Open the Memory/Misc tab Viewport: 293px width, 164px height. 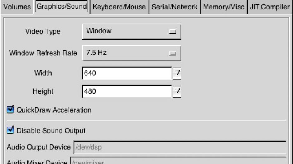point(224,7)
